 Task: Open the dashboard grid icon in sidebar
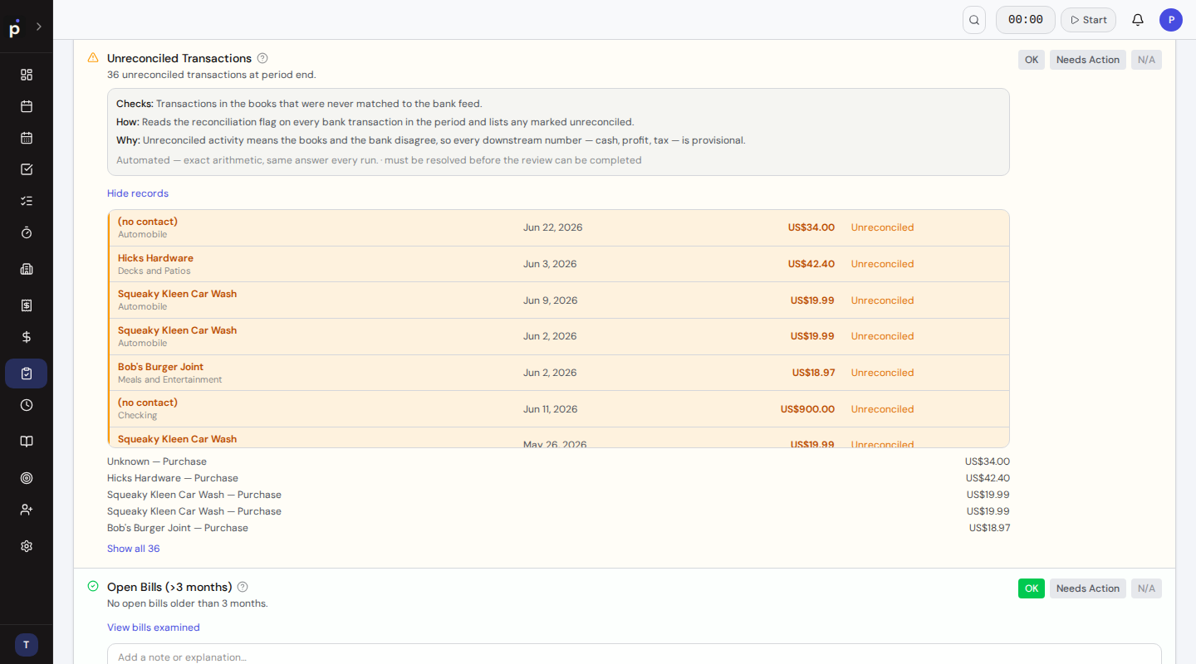click(x=27, y=75)
